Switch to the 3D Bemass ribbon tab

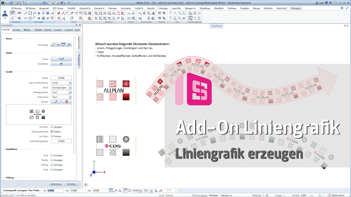16,8
